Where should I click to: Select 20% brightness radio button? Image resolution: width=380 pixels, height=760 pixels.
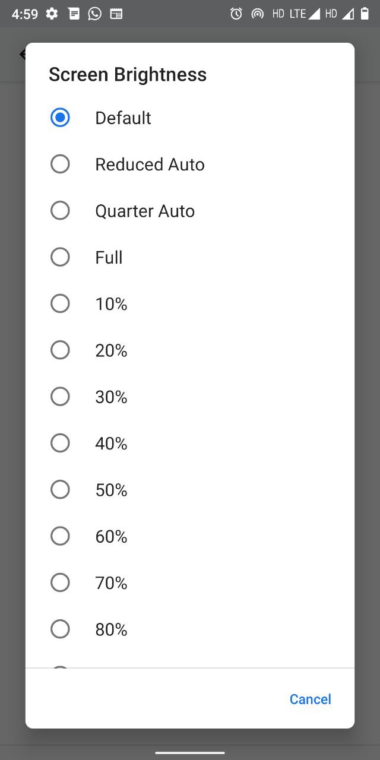60,350
